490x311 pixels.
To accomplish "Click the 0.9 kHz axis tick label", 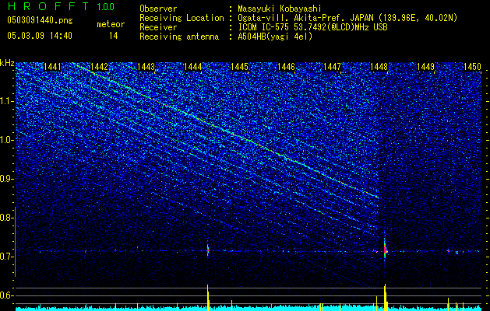I will point(5,179).
